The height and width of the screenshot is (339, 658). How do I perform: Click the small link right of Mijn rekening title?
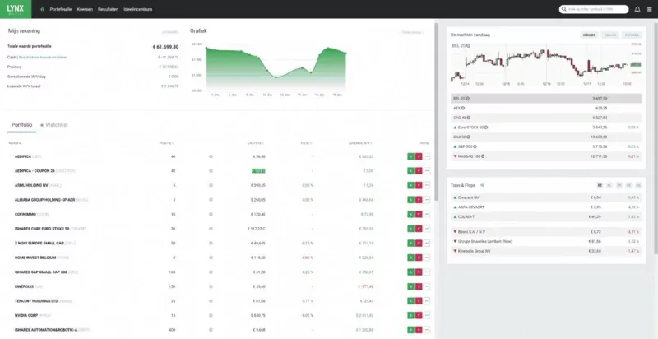tap(170, 32)
